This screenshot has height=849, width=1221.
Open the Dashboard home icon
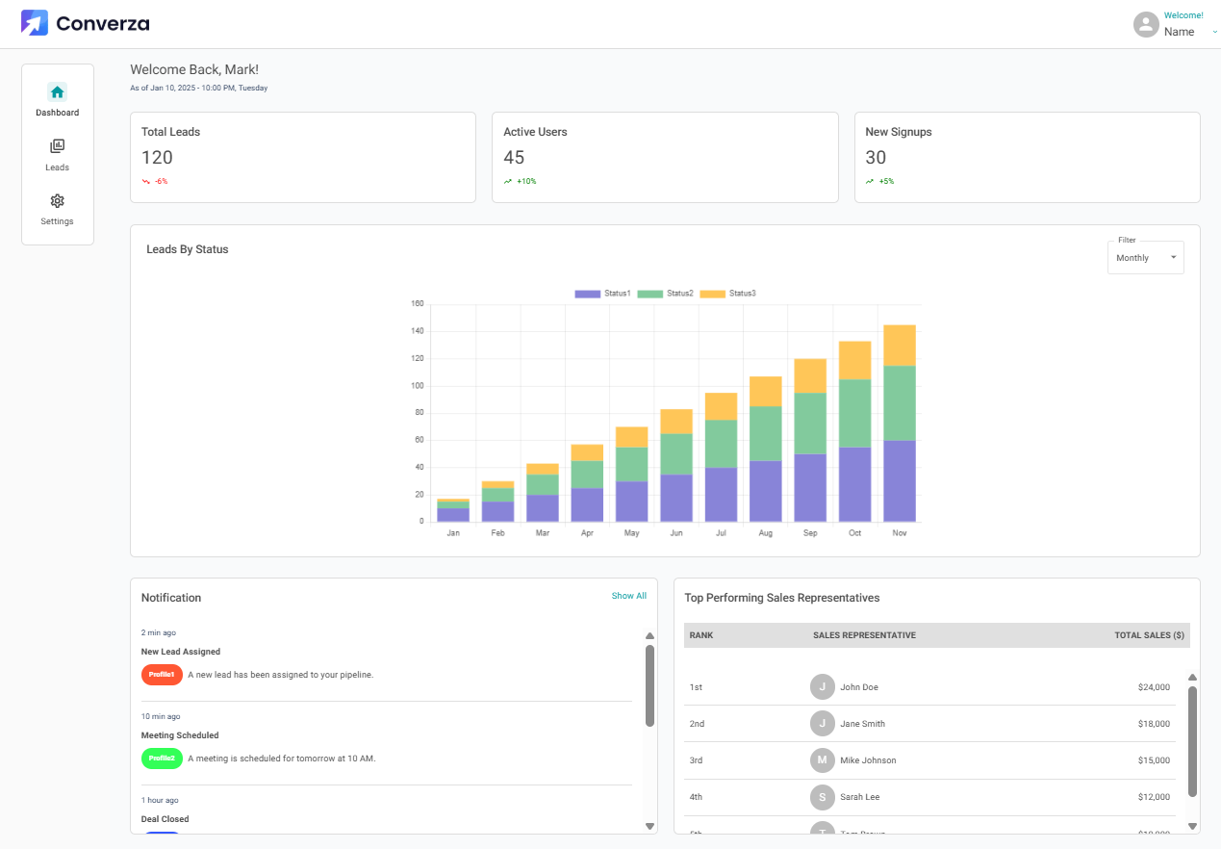pyautogui.click(x=57, y=92)
